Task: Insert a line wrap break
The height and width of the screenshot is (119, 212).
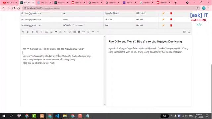Action: point(60,32)
